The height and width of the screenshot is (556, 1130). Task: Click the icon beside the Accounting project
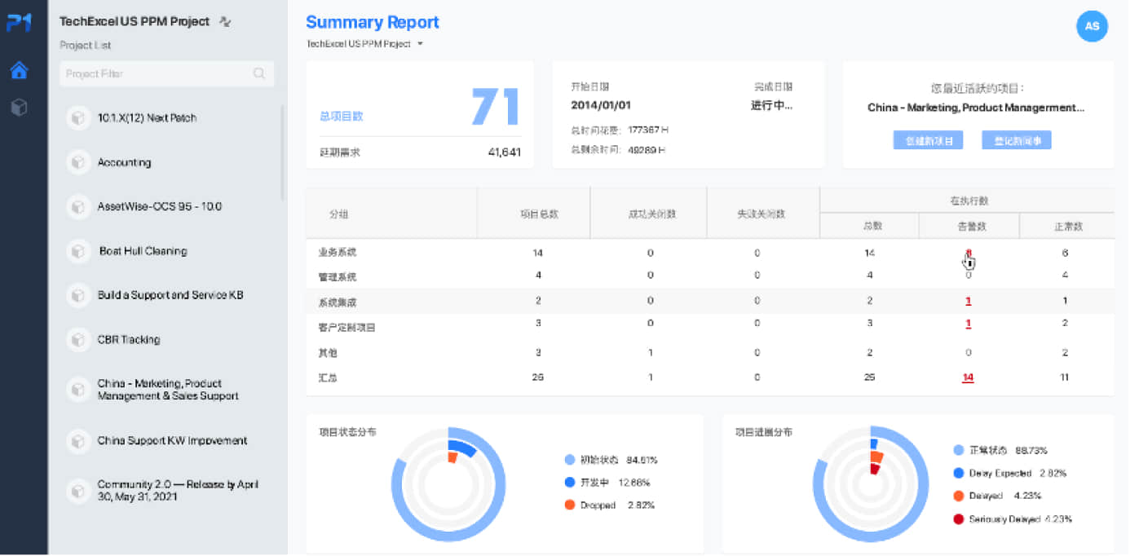tap(77, 162)
